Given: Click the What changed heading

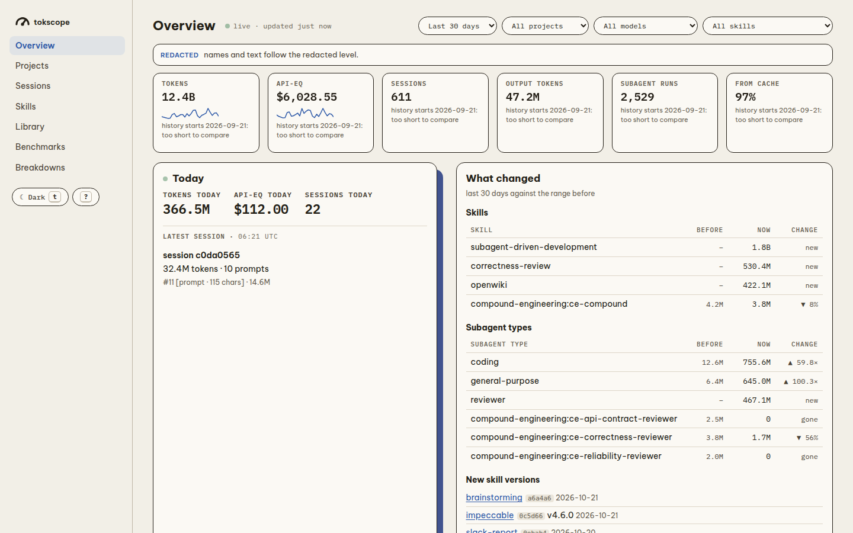Looking at the screenshot, I should click(503, 178).
